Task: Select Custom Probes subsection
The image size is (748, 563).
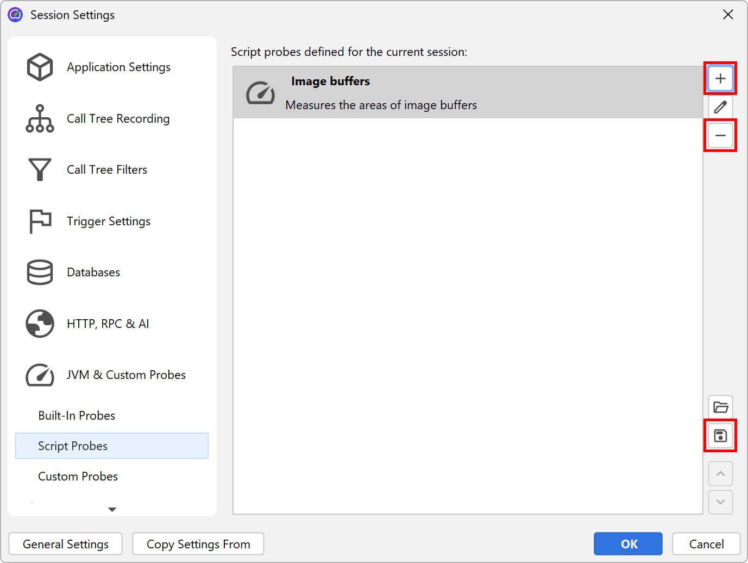Action: tap(78, 477)
